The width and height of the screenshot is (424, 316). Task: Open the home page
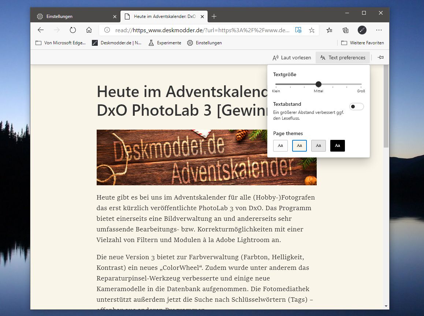click(89, 30)
